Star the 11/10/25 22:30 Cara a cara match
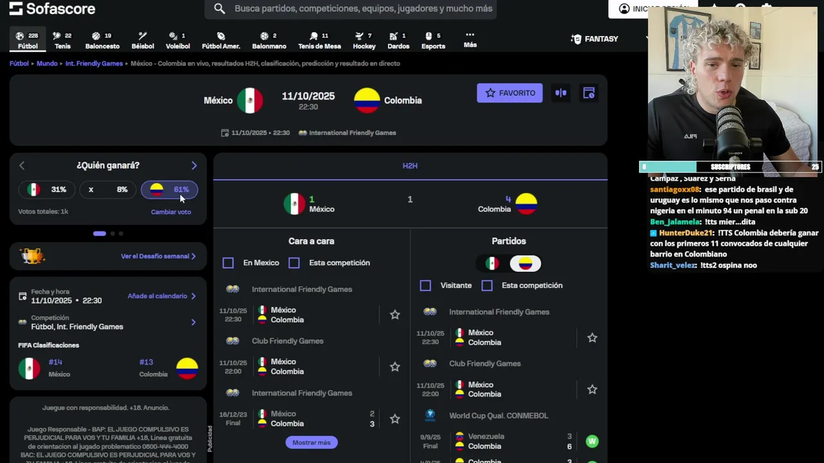The width and height of the screenshot is (824, 463). pos(395,314)
